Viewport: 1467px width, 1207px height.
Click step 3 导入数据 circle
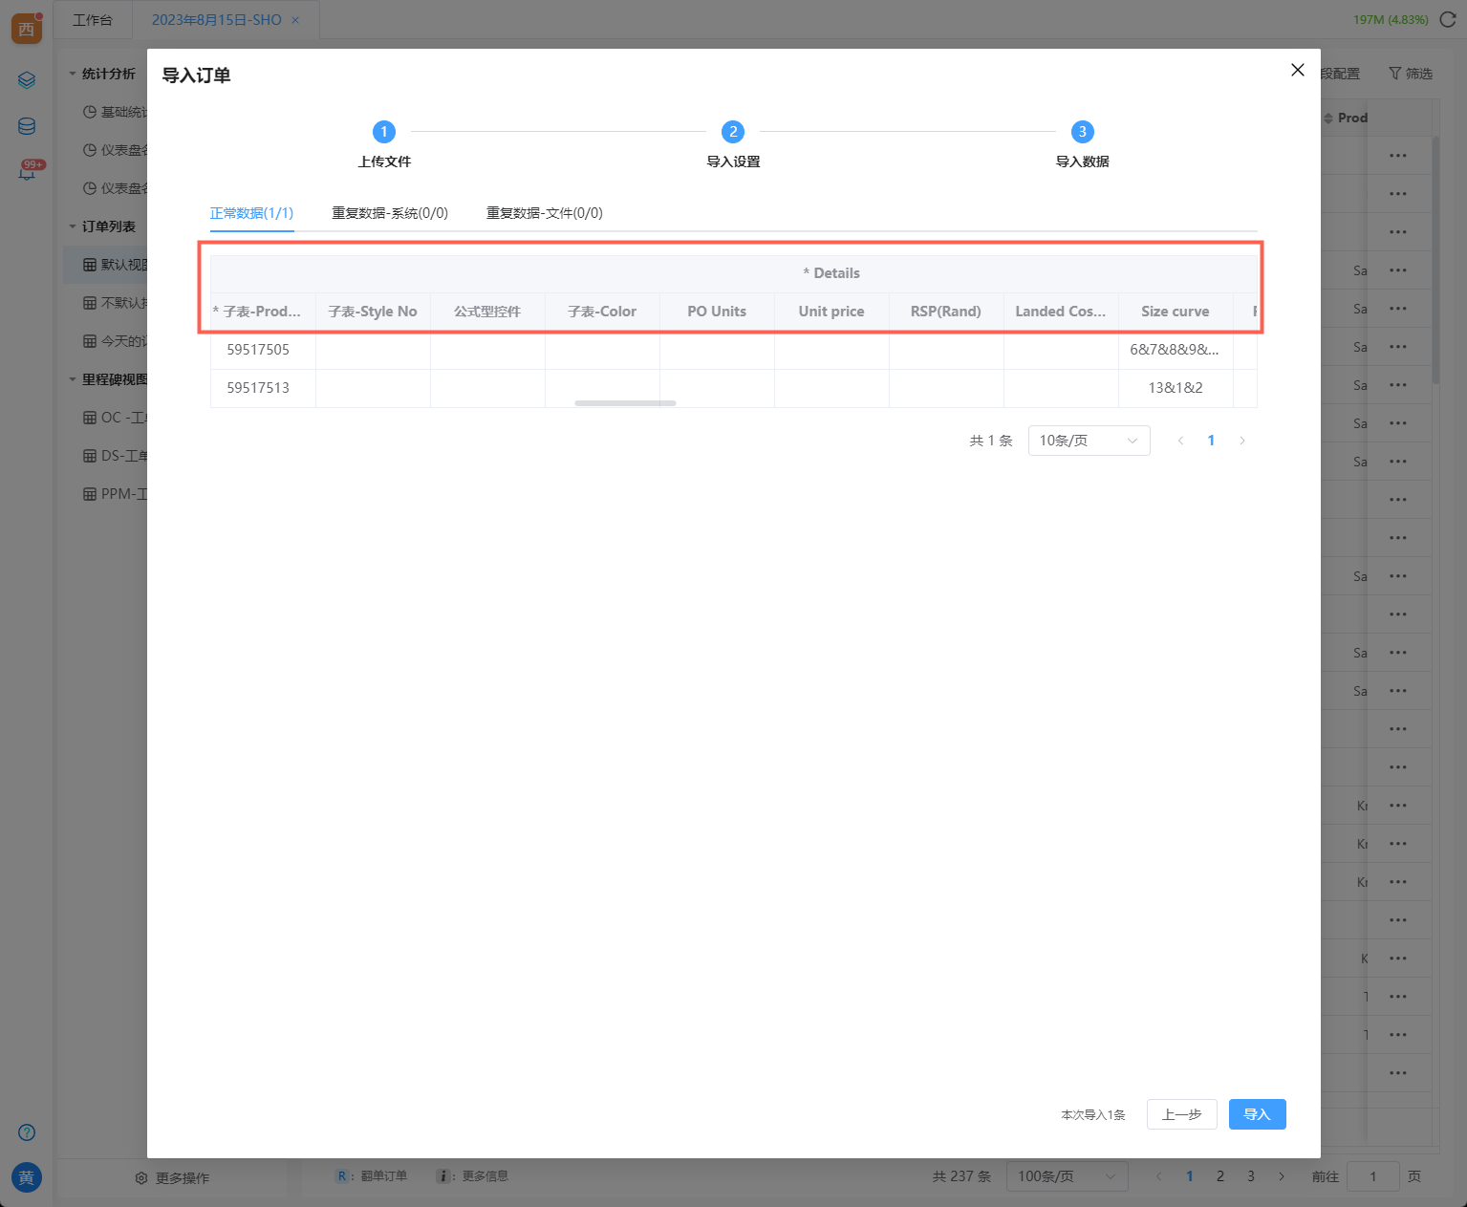[1082, 132]
